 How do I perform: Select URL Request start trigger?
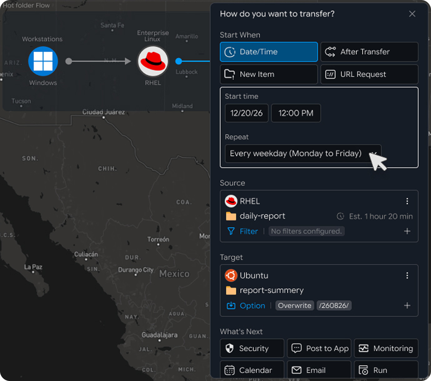tap(369, 74)
